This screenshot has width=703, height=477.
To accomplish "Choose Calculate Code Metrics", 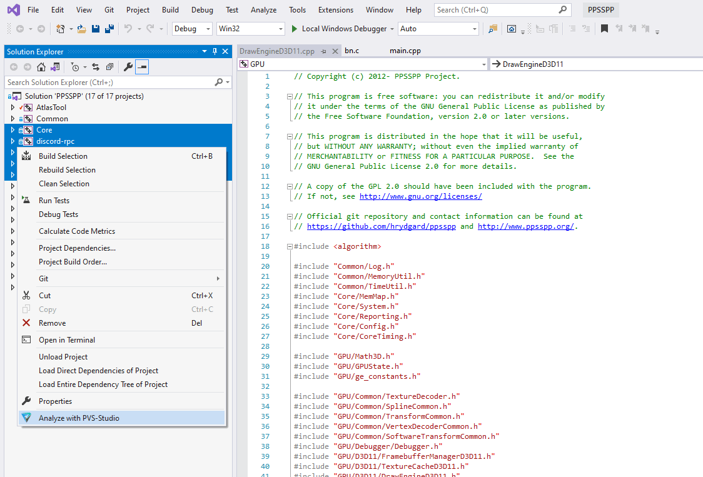I will click(121, 231).
